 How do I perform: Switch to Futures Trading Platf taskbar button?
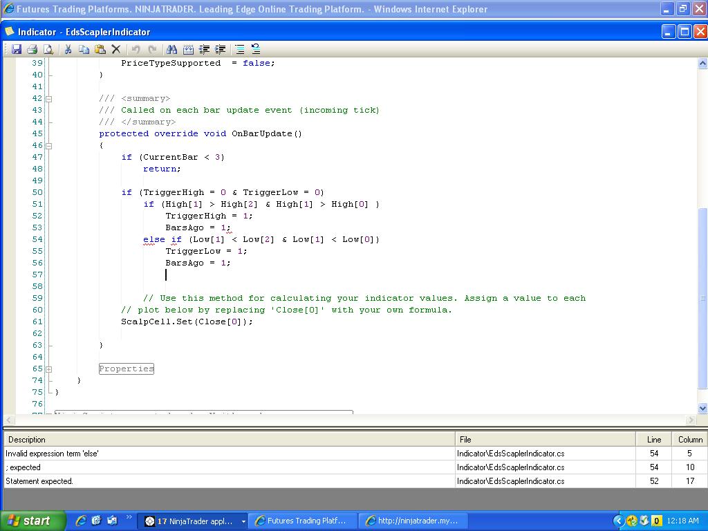coord(303,521)
